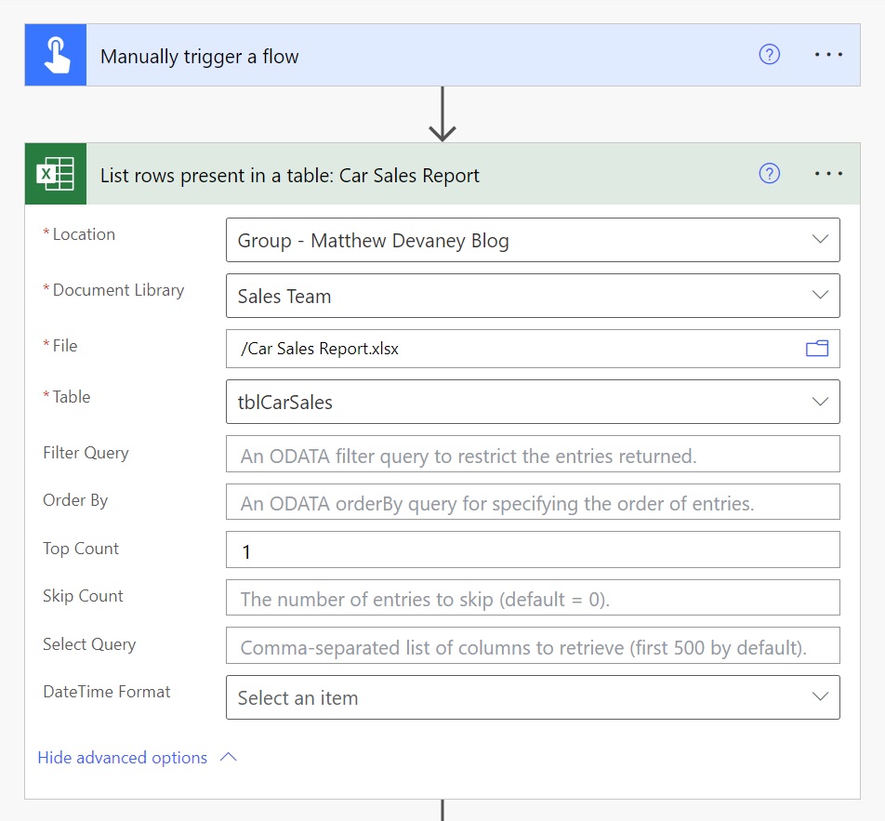This screenshot has height=821, width=885.
Task: Click the Document Library field label
Action: tap(119, 290)
